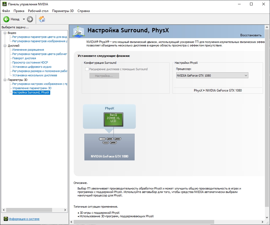Screen dimensions: 270x225
Task: Open Регулировка параметров изображения task
Action: pyautogui.click(x=40, y=41)
